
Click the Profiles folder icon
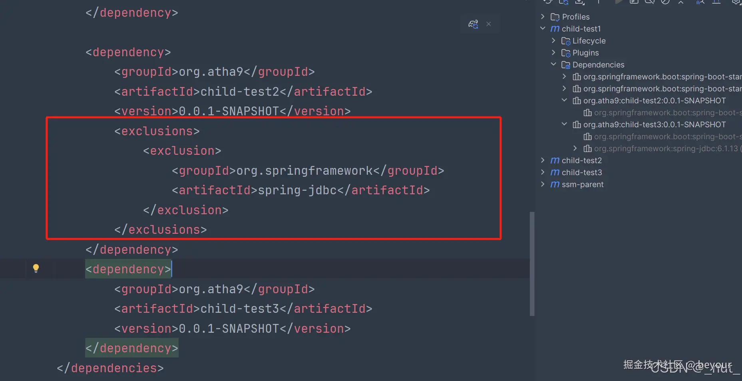555,17
